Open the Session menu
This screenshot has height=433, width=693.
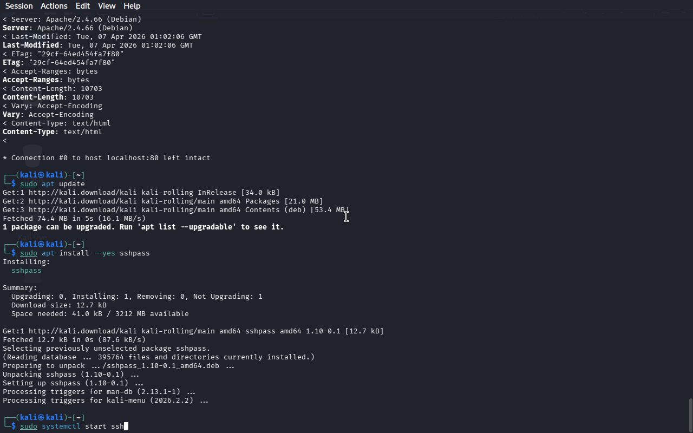pyautogui.click(x=19, y=6)
